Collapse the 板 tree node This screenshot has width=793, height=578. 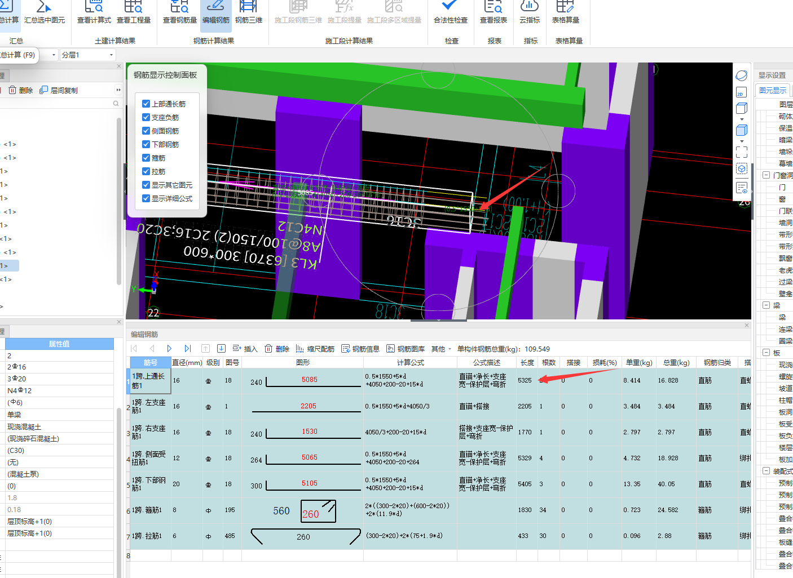[x=766, y=353]
